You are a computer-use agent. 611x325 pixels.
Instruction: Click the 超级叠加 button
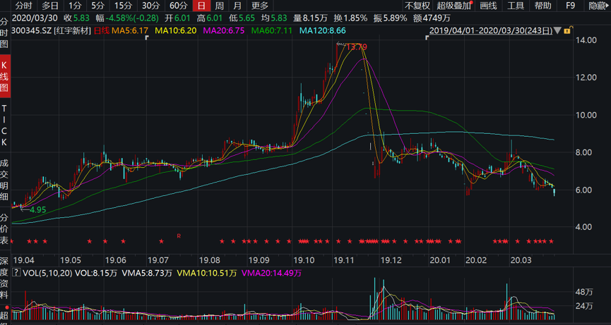(454, 6)
